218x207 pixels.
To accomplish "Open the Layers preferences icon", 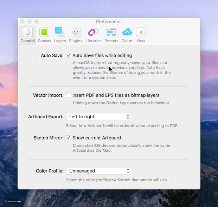I will click(x=60, y=32).
